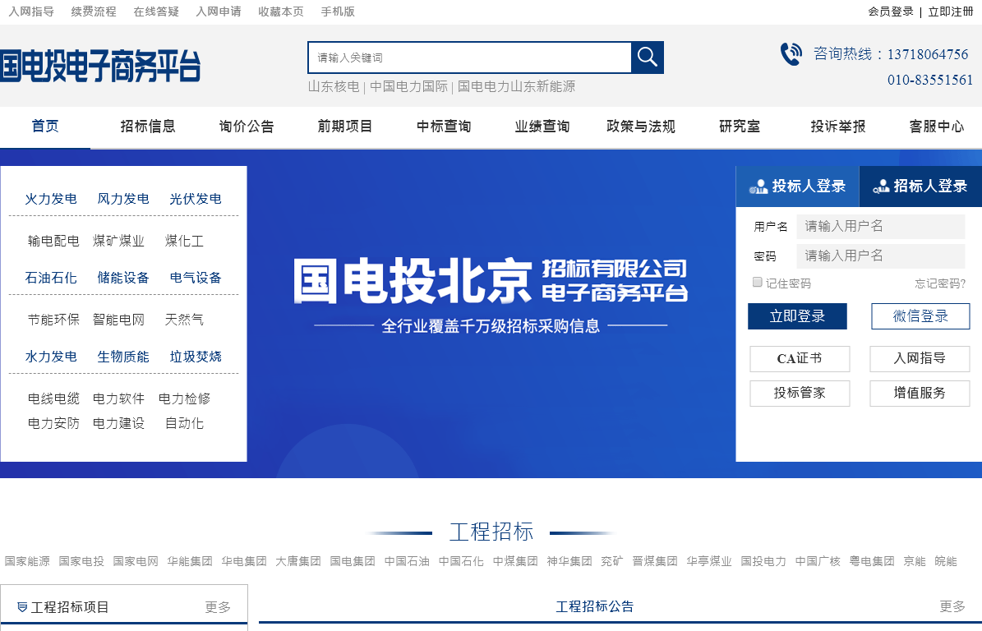Select 中标查询 in navigation

[444, 127]
